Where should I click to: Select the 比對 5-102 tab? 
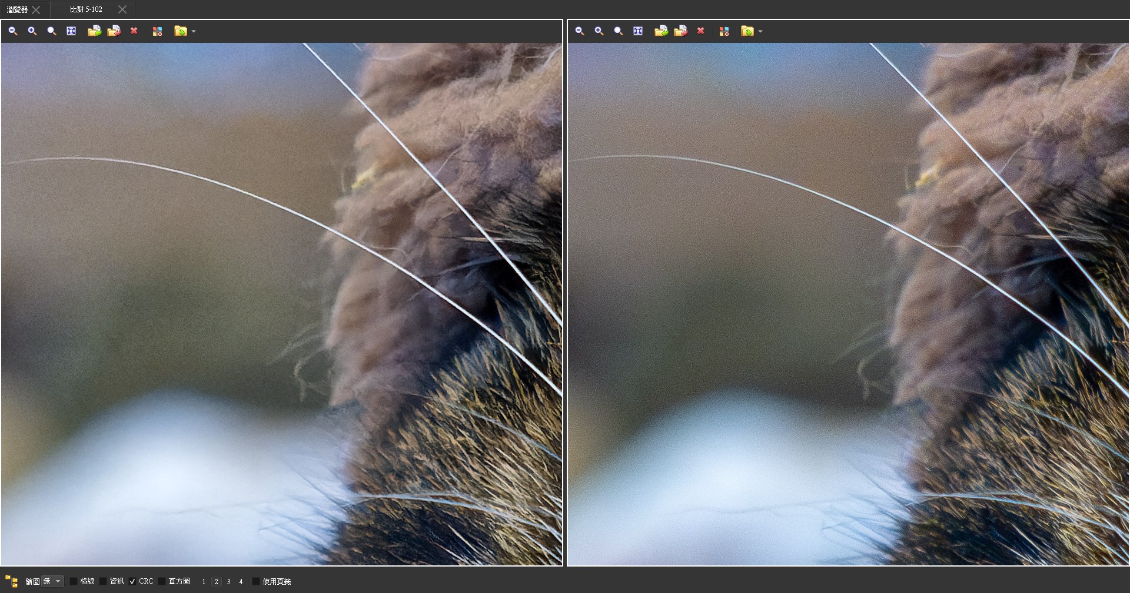coord(86,9)
